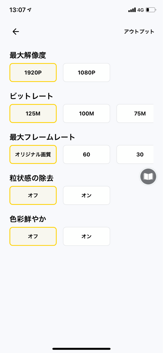Tap the アウトプット title text
The width and height of the screenshot is (163, 353).
(139, 32)
